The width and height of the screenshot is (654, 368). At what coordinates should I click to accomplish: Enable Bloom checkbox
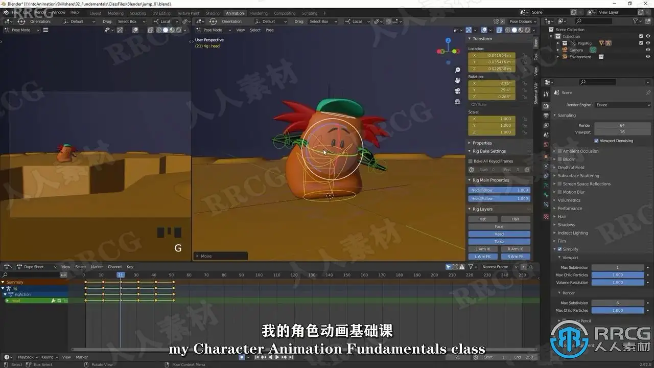[559, 159]
